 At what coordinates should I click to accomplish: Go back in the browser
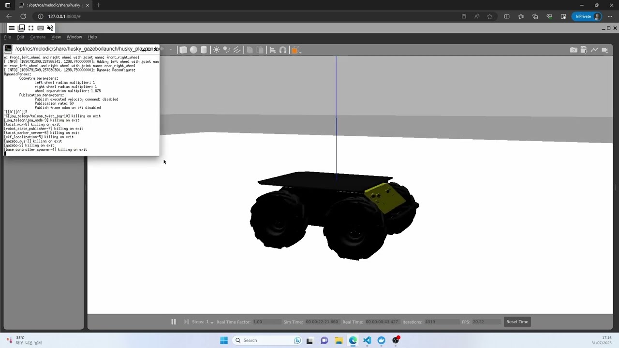[x=9, y=16]
